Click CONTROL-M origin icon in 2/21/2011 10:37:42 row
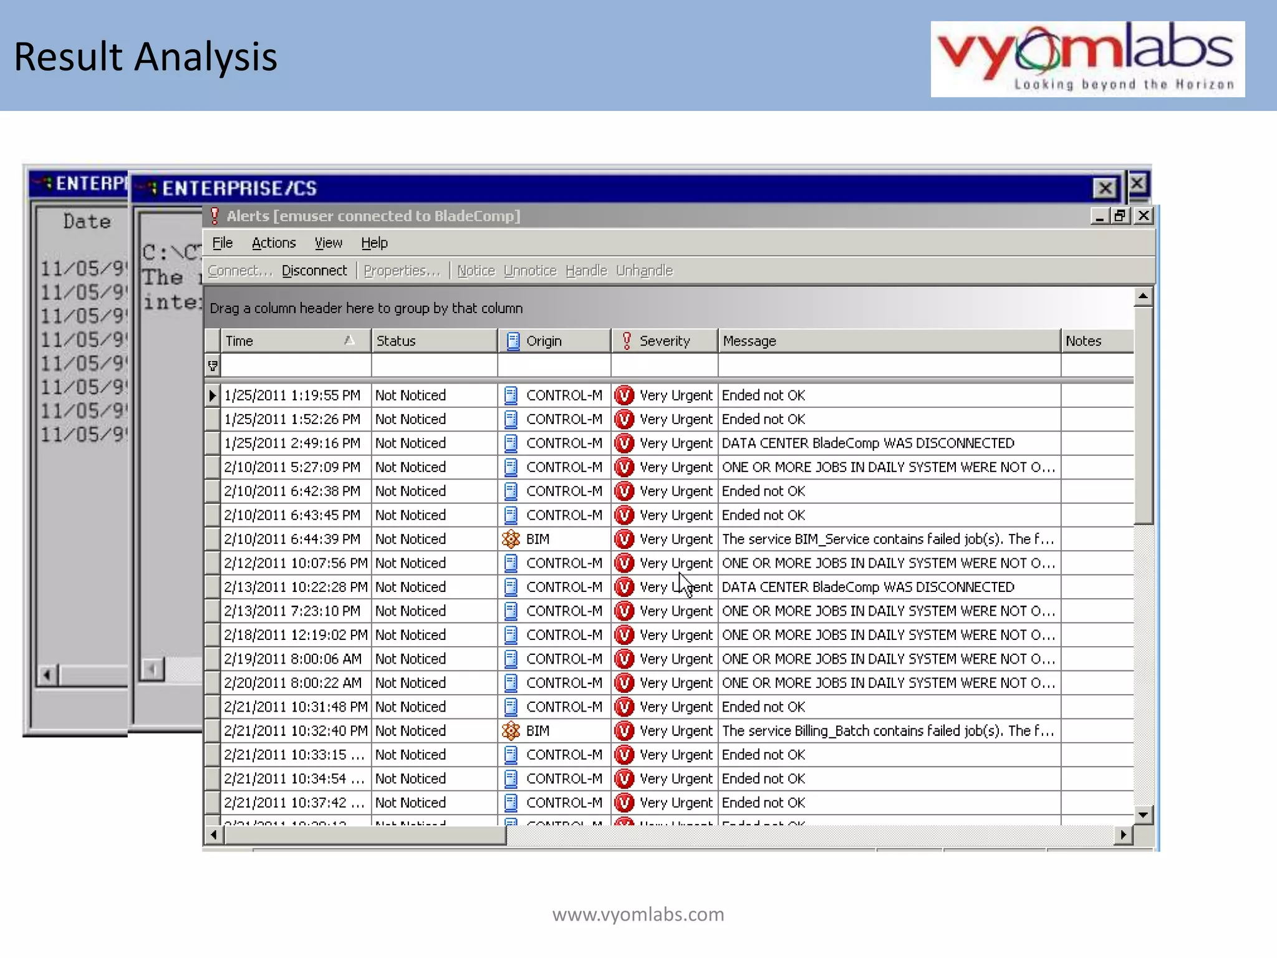The width and height of the screenshot is (1277, 958). 511,803
